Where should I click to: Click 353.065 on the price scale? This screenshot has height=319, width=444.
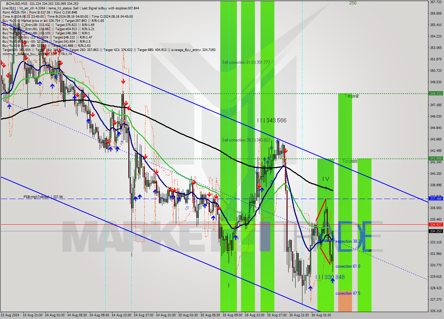pyautogui.click(x=436, y=48)
